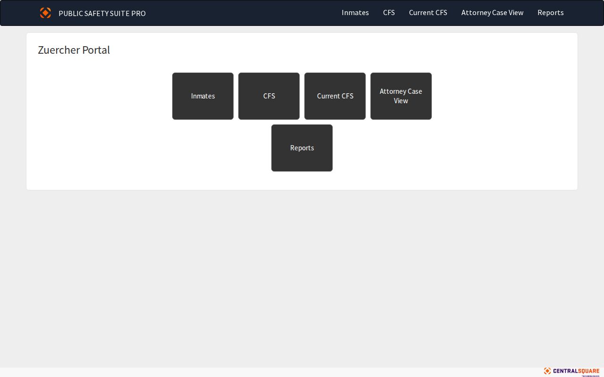Open the PUBLIC SAFETY SUITE PRO home link
This screenshot has height=377, width=604.
(102, 13)
